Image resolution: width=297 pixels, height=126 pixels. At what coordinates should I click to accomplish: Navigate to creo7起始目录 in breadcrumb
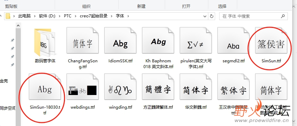pyautogui.click(x=93, y=16)
